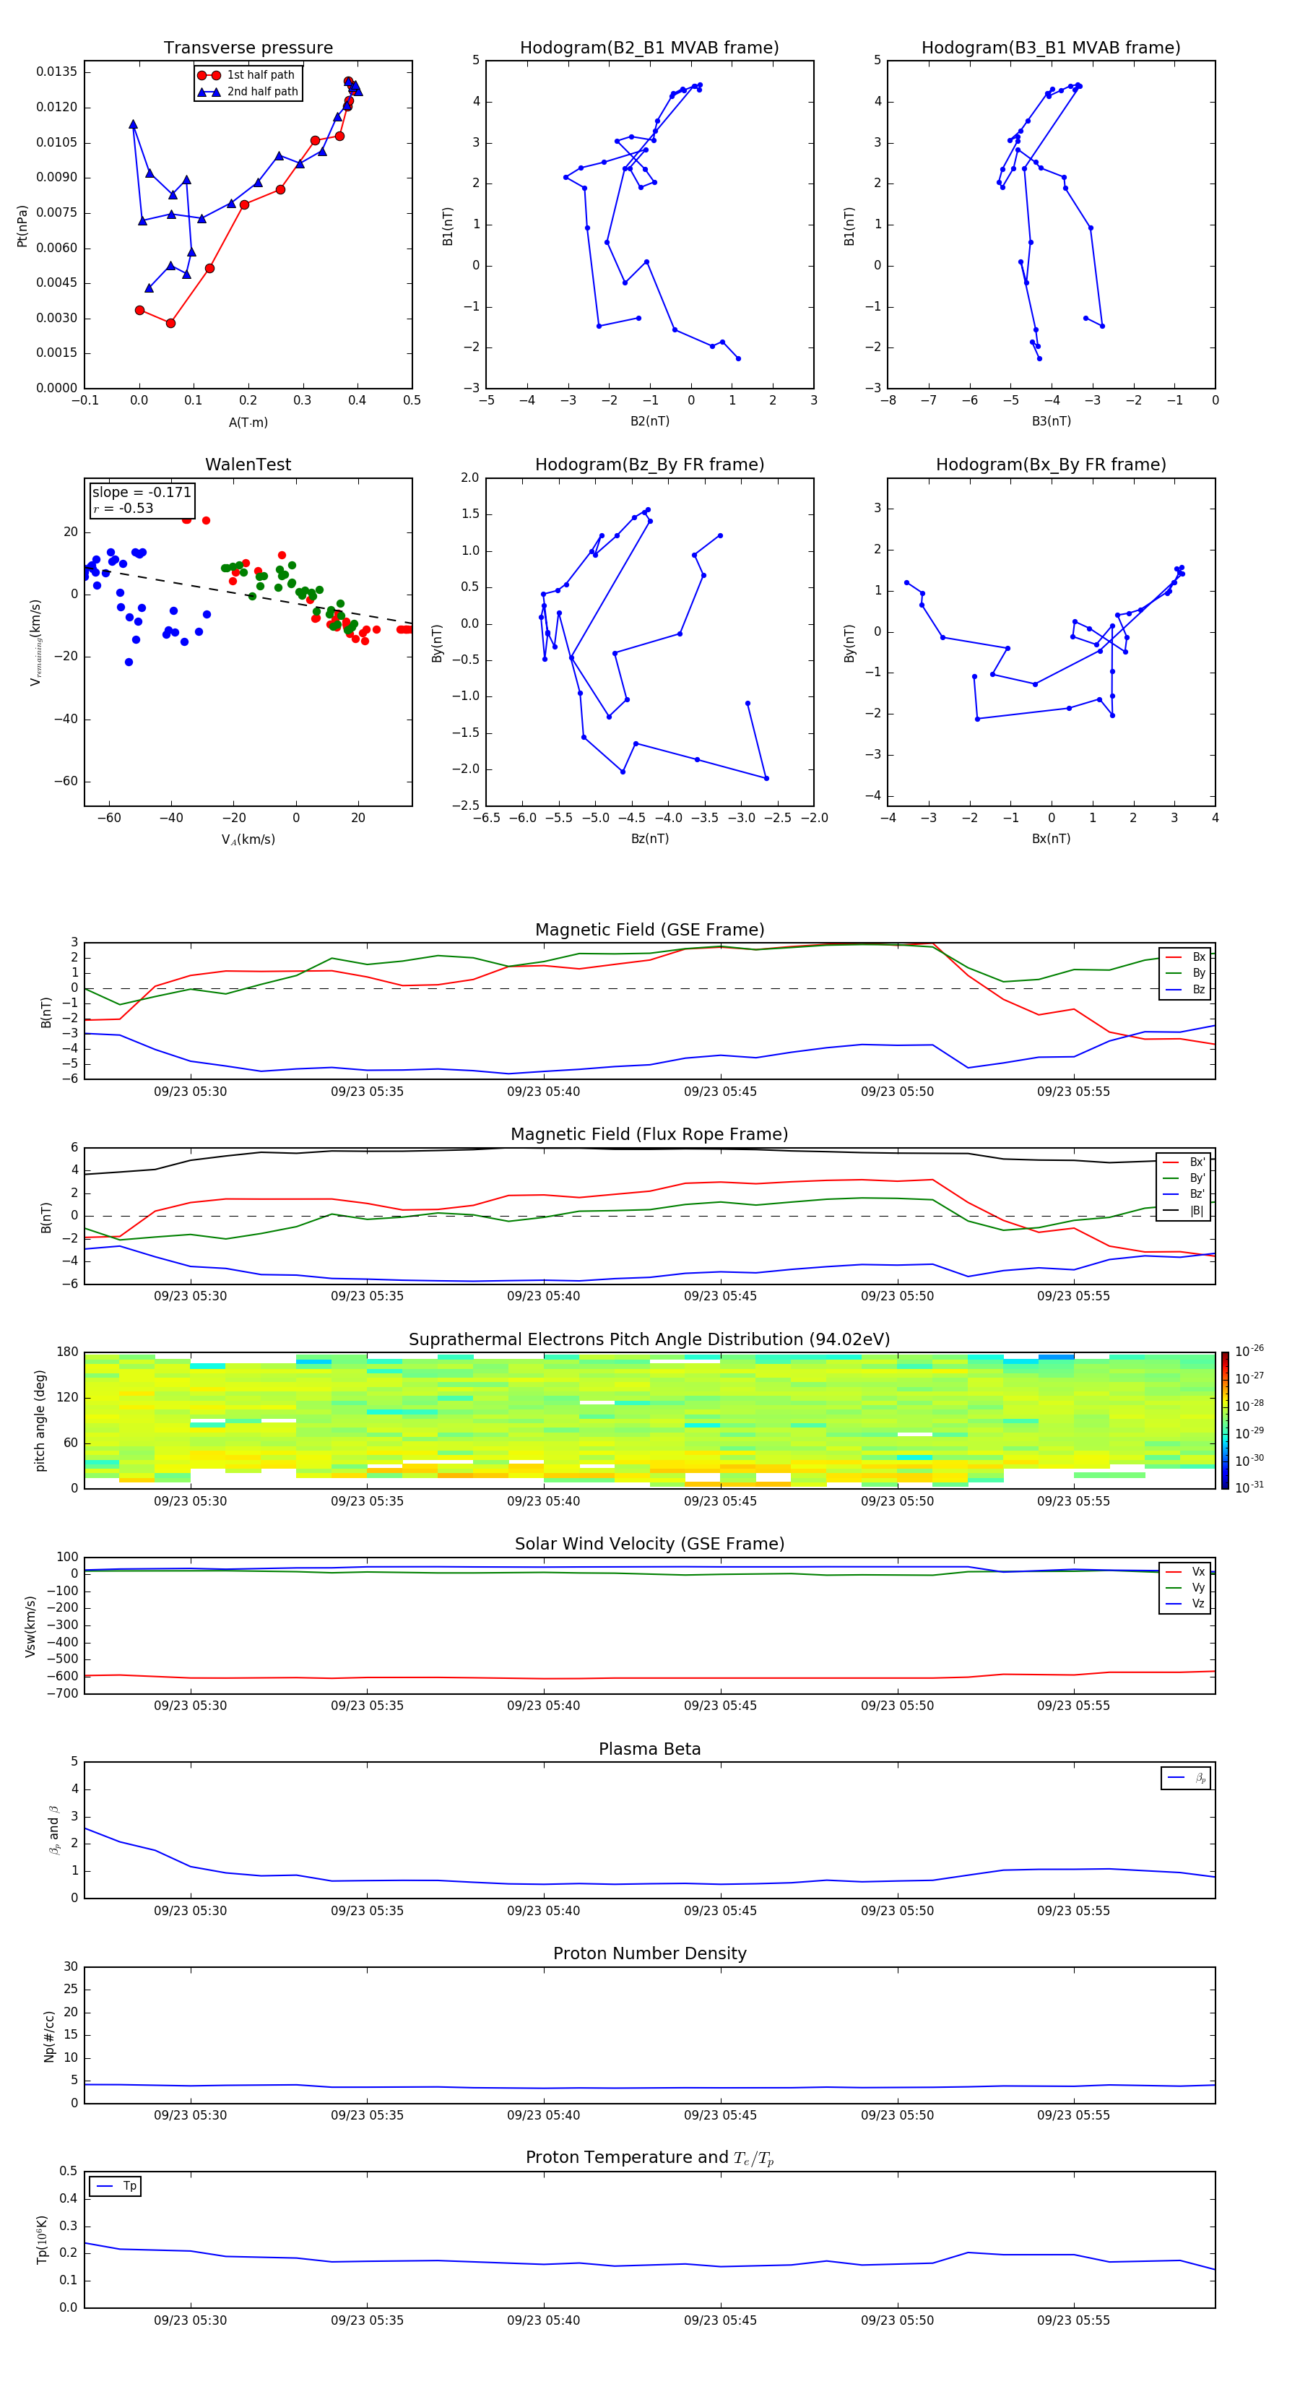
Task: Select "By" in the GSE Frame legend
Action: 1185,972
